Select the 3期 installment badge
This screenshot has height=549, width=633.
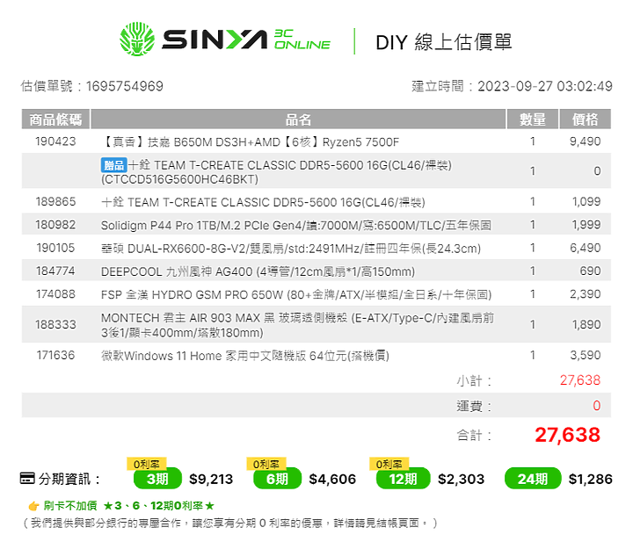coord(157,479)
